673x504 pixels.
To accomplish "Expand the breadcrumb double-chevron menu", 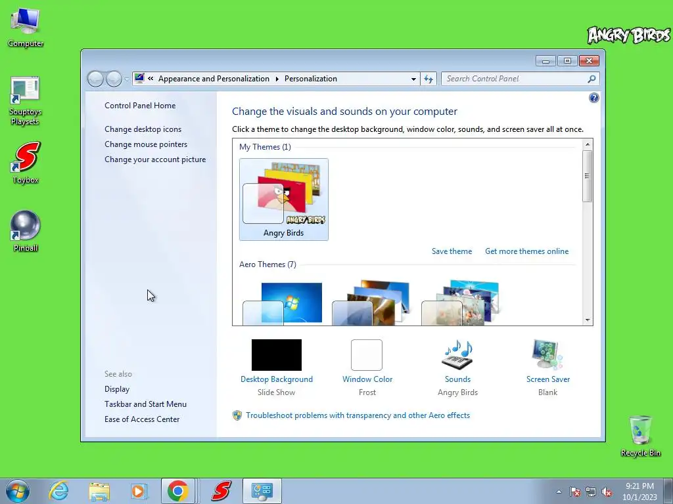I will [x=151, y=79].
